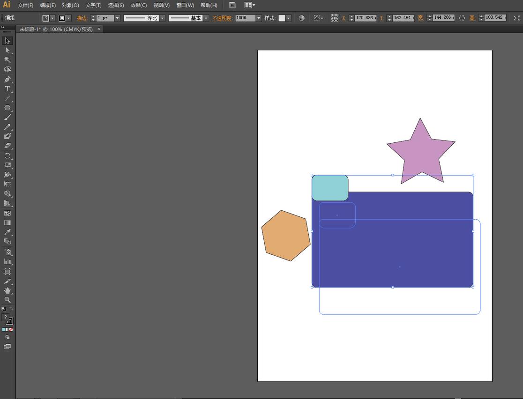Select the Column Graph tool
Viewport: 523px width, 399px height.
[7, 262]
